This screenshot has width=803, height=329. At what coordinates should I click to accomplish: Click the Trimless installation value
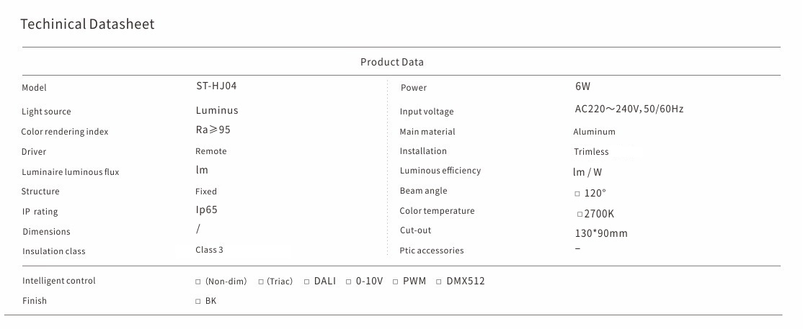tap(591, 152)
